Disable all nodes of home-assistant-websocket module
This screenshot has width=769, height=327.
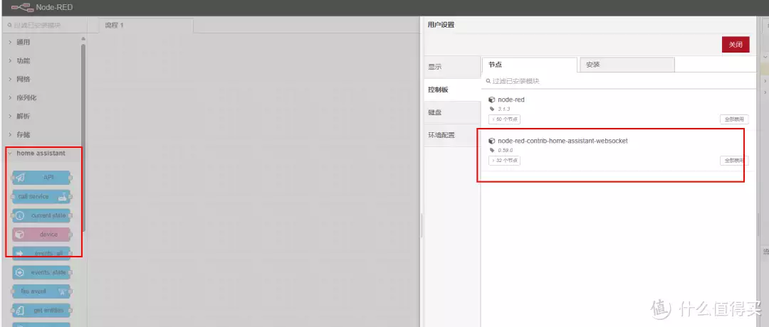click(x=734, y=160)
